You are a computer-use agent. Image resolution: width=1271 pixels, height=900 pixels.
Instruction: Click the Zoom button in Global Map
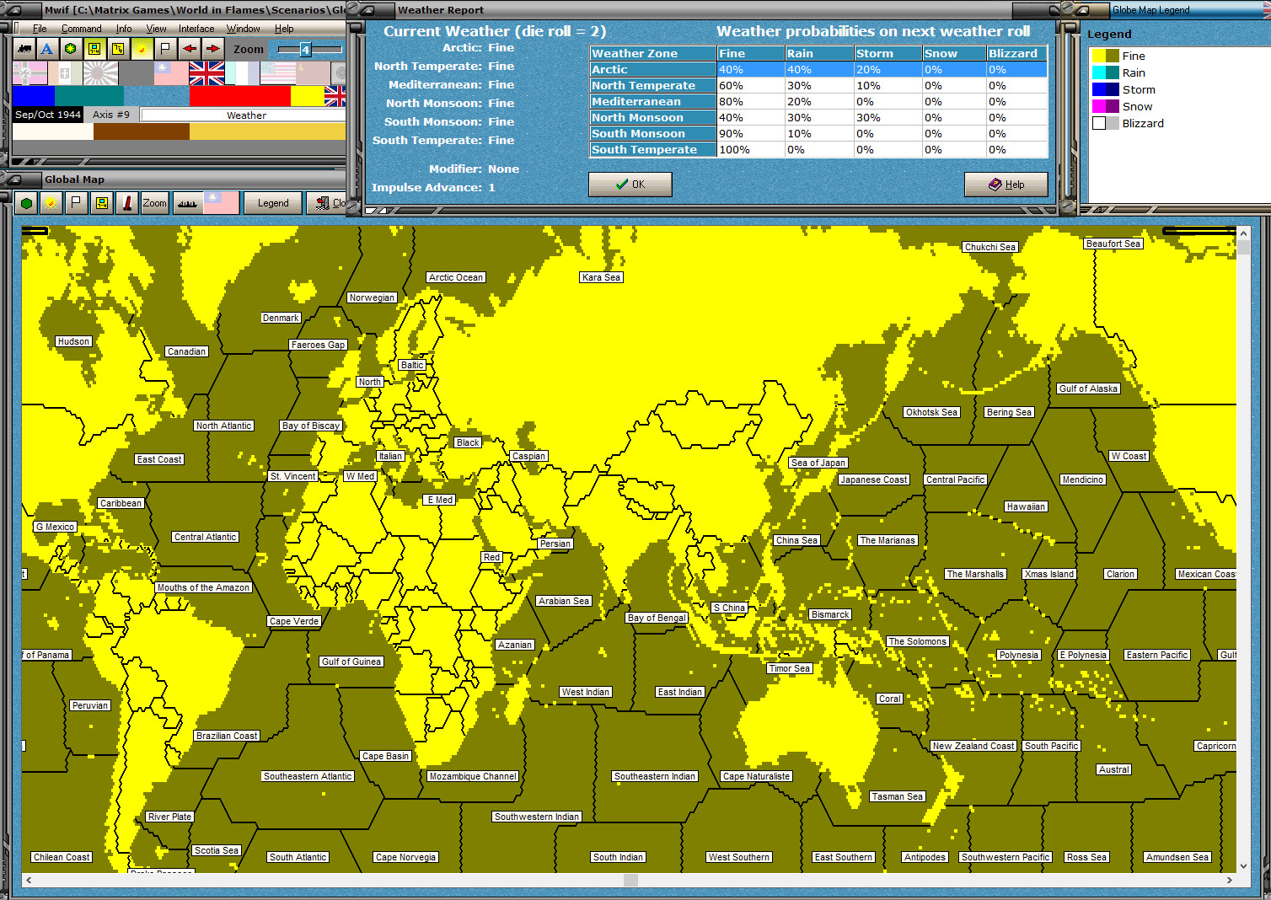click(154, 203)
